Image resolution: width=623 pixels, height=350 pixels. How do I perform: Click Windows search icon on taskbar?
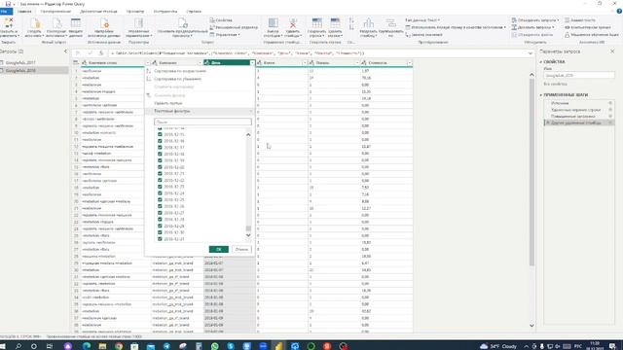click(18, 346)
